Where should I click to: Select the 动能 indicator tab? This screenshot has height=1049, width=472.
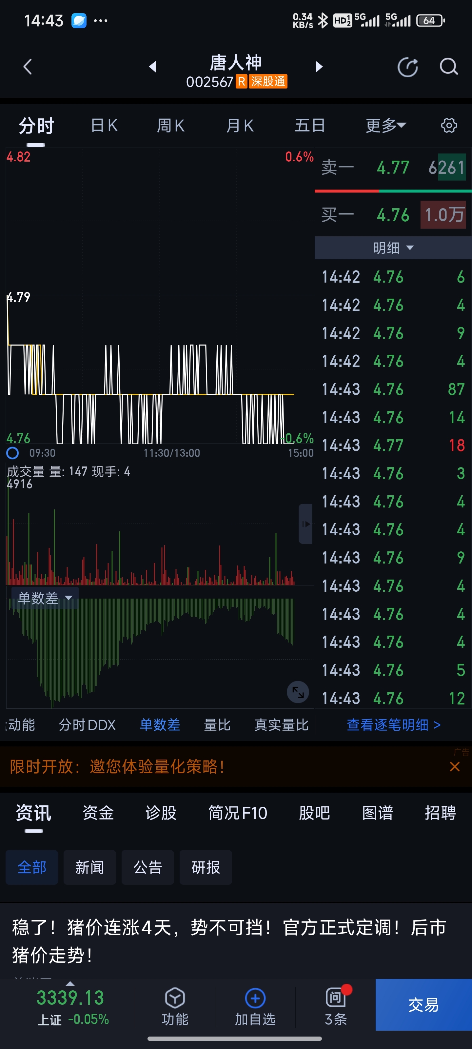20,725
